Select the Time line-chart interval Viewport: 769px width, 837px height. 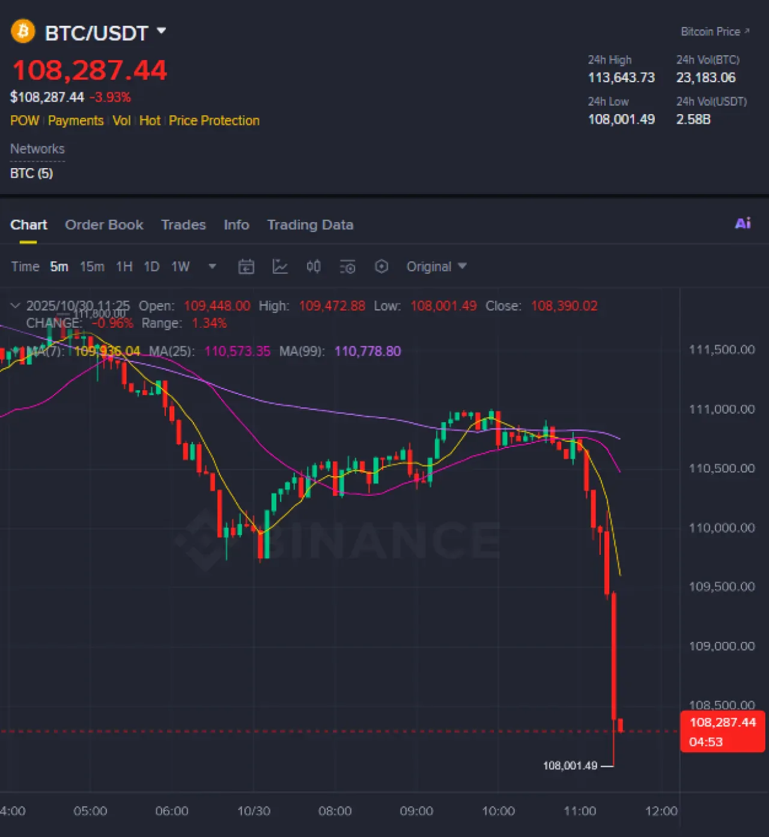25,267
